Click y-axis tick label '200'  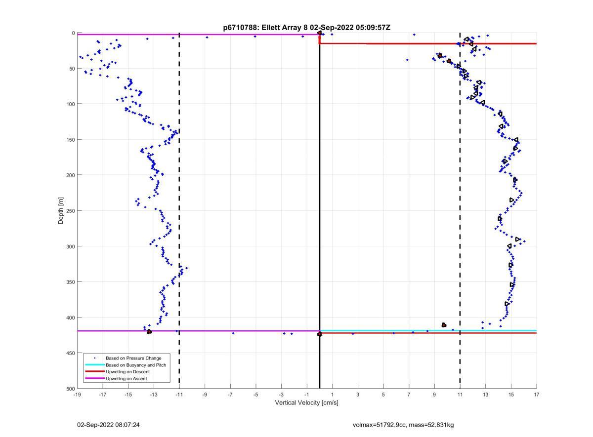(x=70, y=175)
